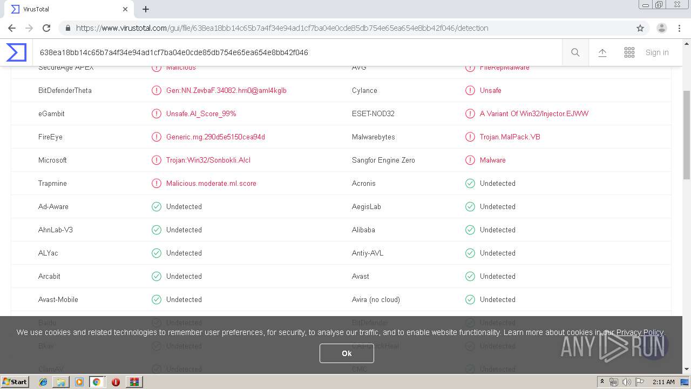691x389 pixels.
Task: Click Sangfor Engine Zero alert icon
Action: coord(470,160)
